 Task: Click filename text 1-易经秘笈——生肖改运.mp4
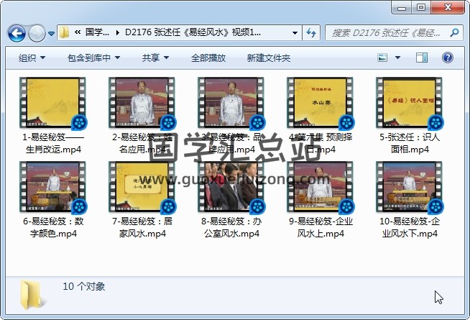[x=53, y=143]
